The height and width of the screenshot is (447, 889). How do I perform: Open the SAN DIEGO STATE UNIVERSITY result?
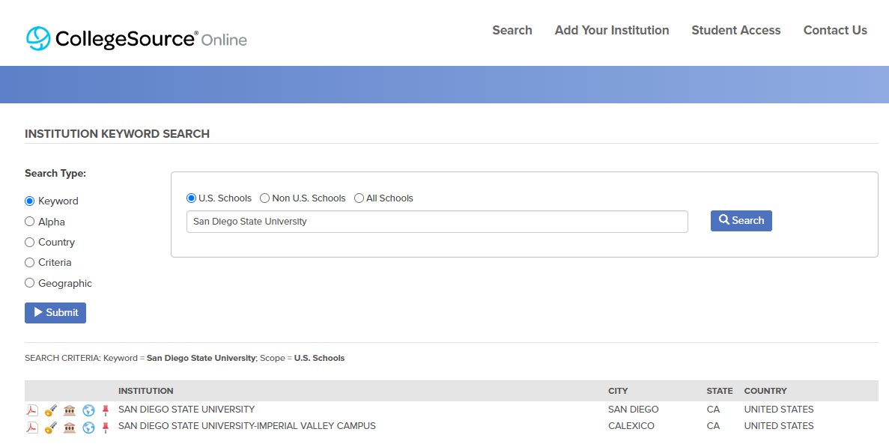[186, 409]
